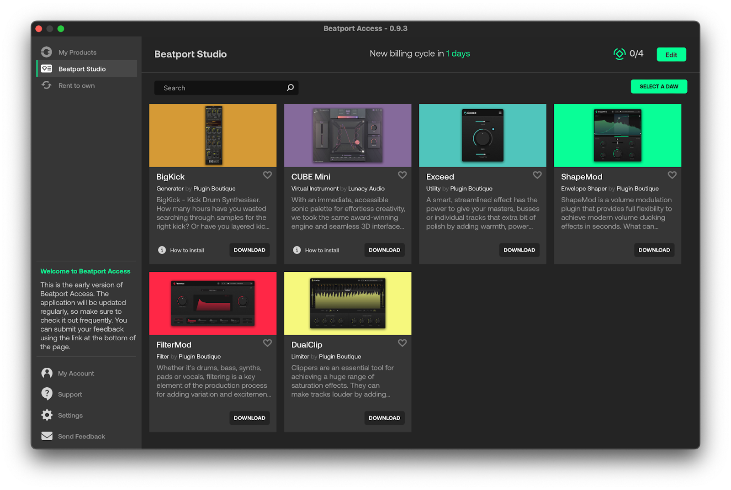Click the Send Feedback envelope icon
This screenshot has height=490, width=731.
pyautogui.click(x=47, y=436)
